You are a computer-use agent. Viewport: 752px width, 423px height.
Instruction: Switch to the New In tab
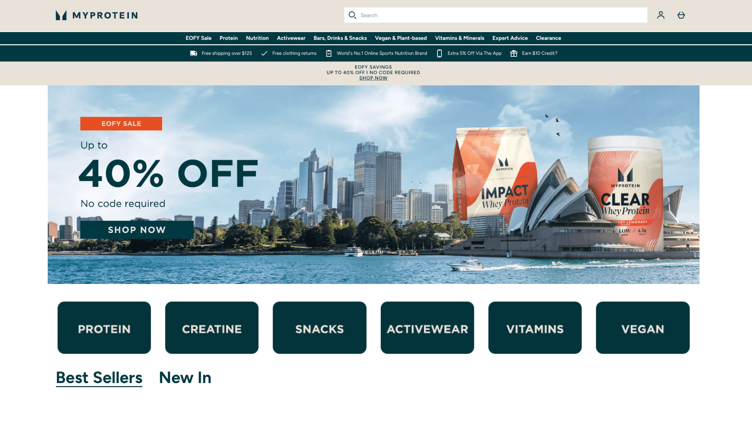pos(185,378)
